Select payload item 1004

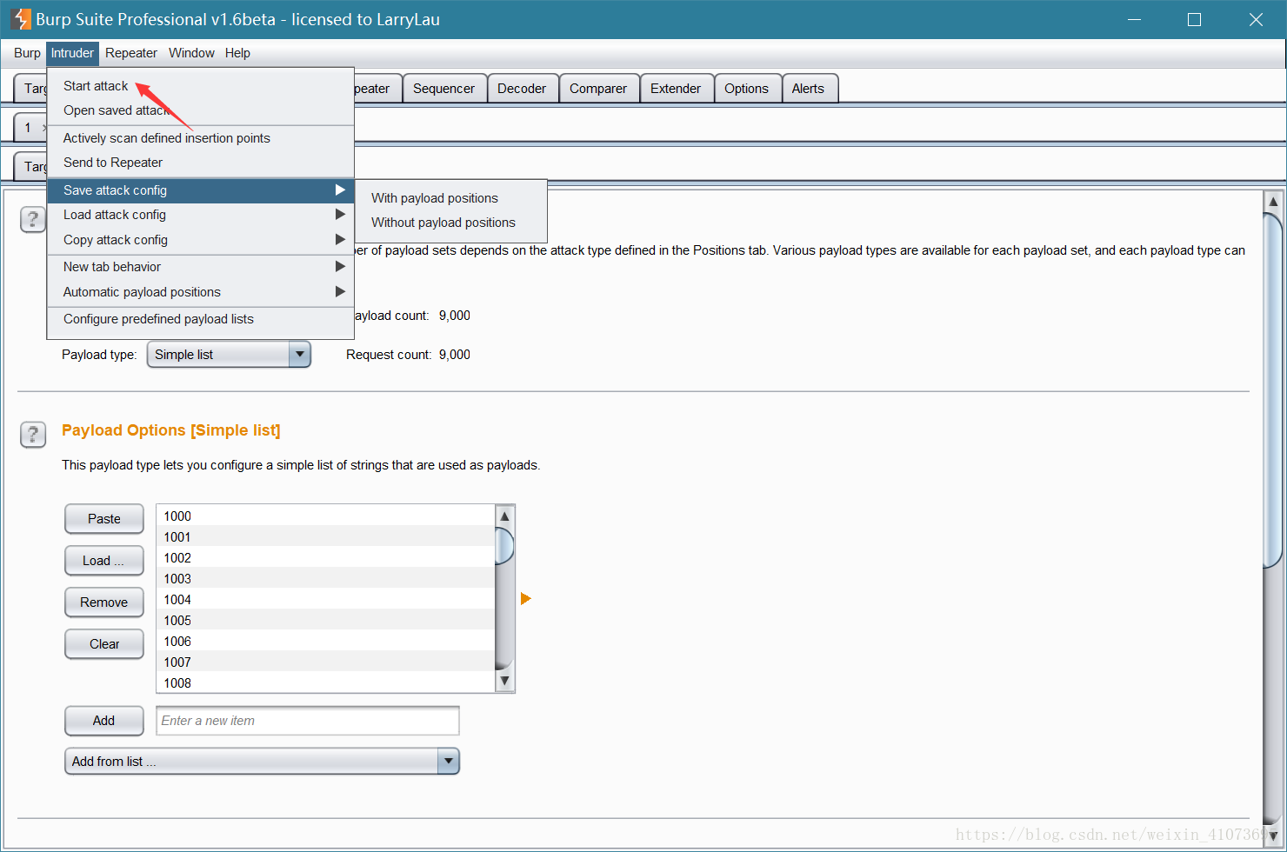click(x=325, y=600)
